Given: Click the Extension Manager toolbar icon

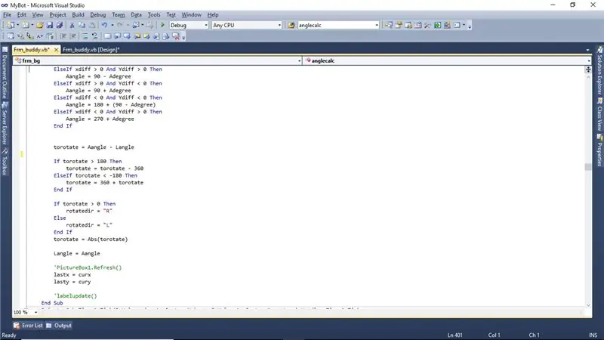Looking at the screenshot, I should pyautogui.click(x=447, y=25).
